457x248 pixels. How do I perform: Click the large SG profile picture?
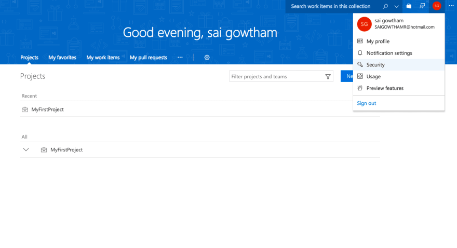[x=365, y=24]
